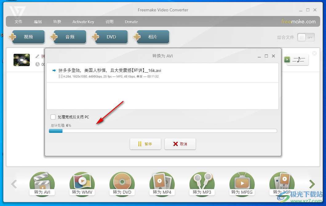Visit the freemake.com link

click(x=298, y=22)
